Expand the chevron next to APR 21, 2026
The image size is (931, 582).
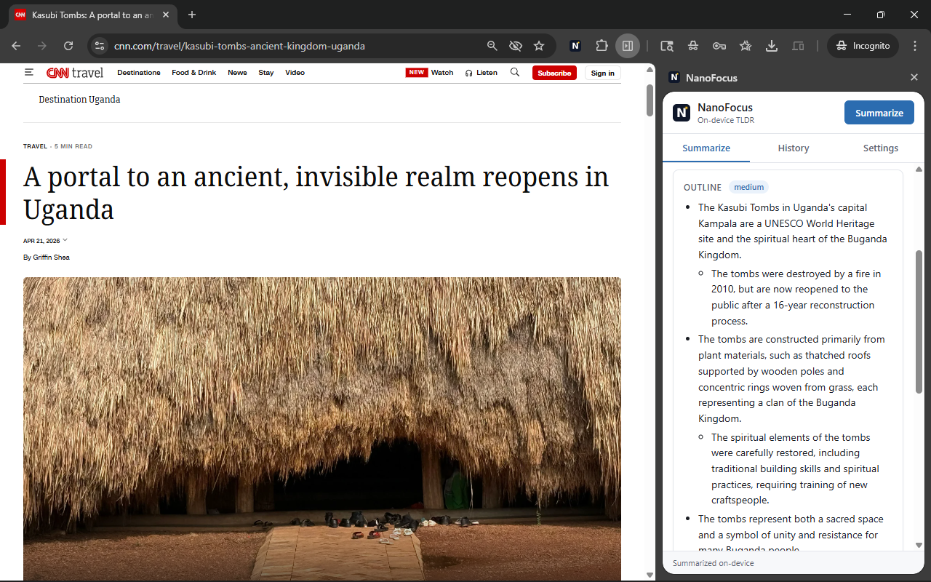tap(65, 239)
